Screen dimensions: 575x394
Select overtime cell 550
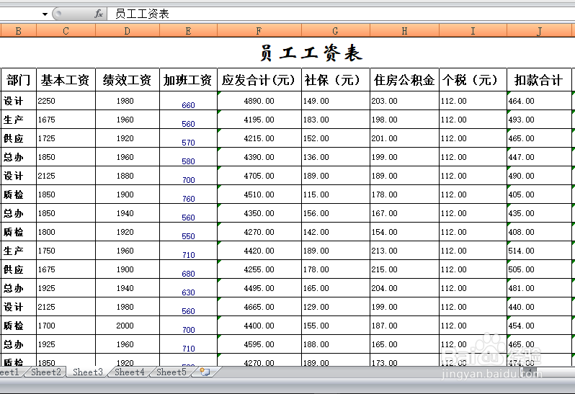188,232
